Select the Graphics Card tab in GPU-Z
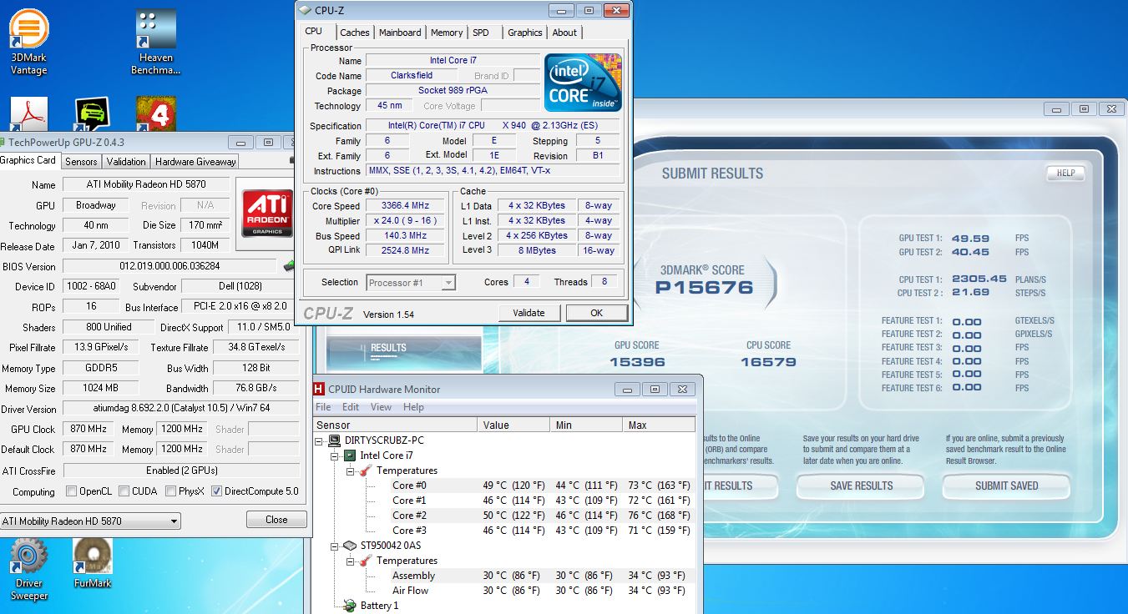This screenshot has height=614, width=1128. [28, 160]
